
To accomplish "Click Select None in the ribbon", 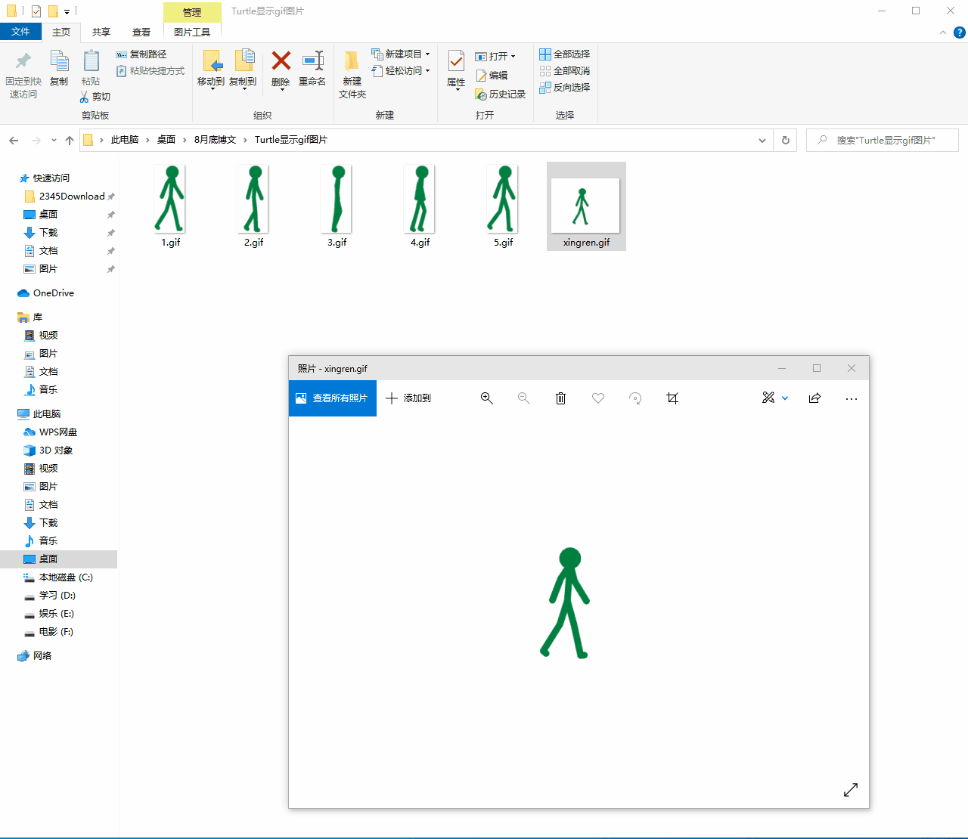I will tap(564, 71).
